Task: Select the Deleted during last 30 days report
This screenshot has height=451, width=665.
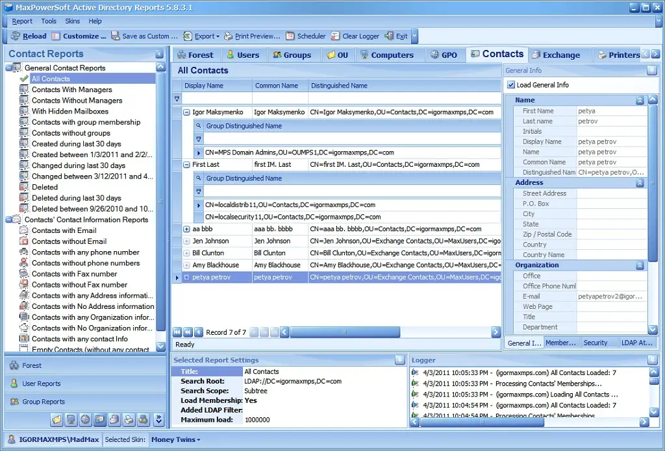Action: click(77, 198)
